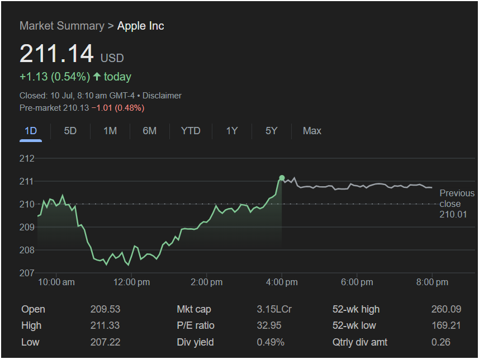Click the 207 y-axis label
Screen dimensions: 479x359
(27, 273)
